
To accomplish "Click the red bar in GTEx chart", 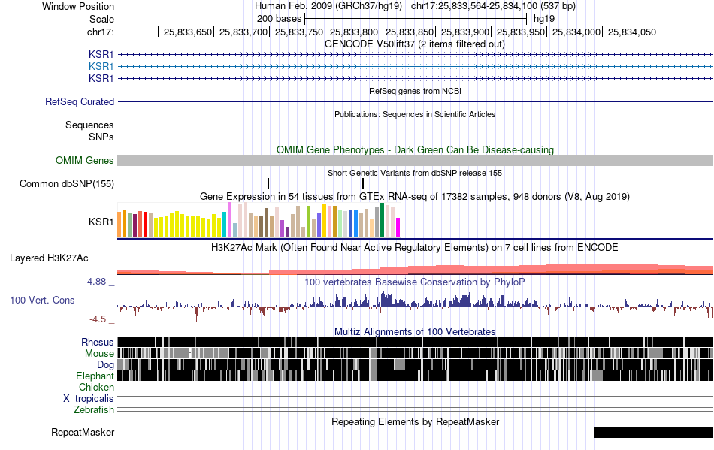I will tap(145, 225).
